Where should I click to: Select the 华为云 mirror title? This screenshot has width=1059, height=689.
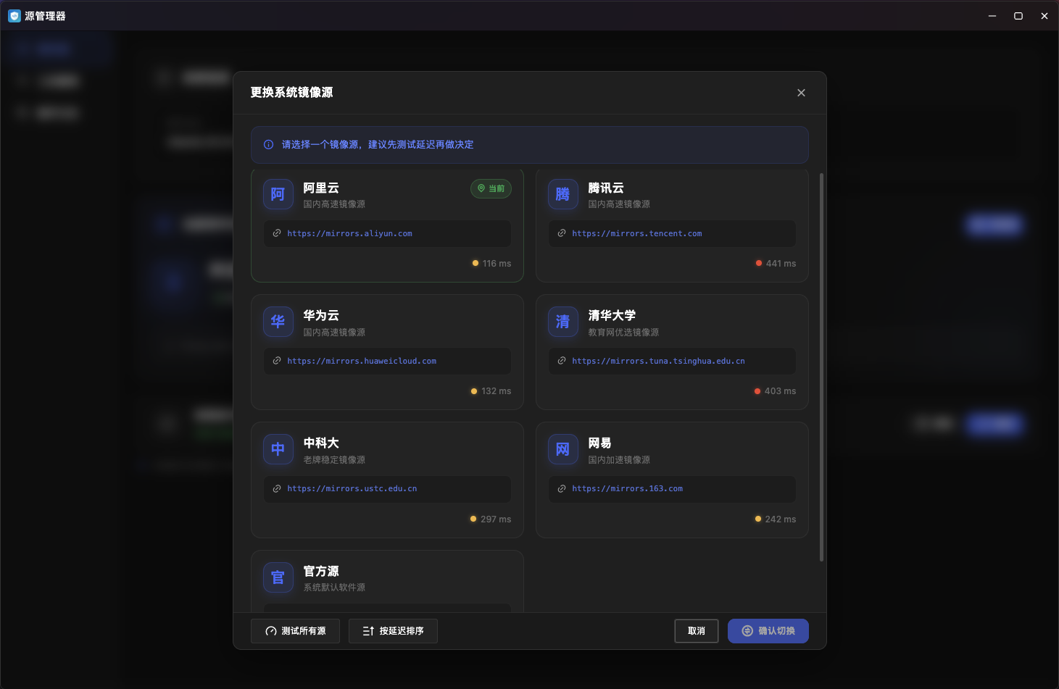click(321, 315)
